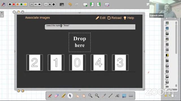Go to the next page
181x101 pixels.
click(x=99, y=4)
